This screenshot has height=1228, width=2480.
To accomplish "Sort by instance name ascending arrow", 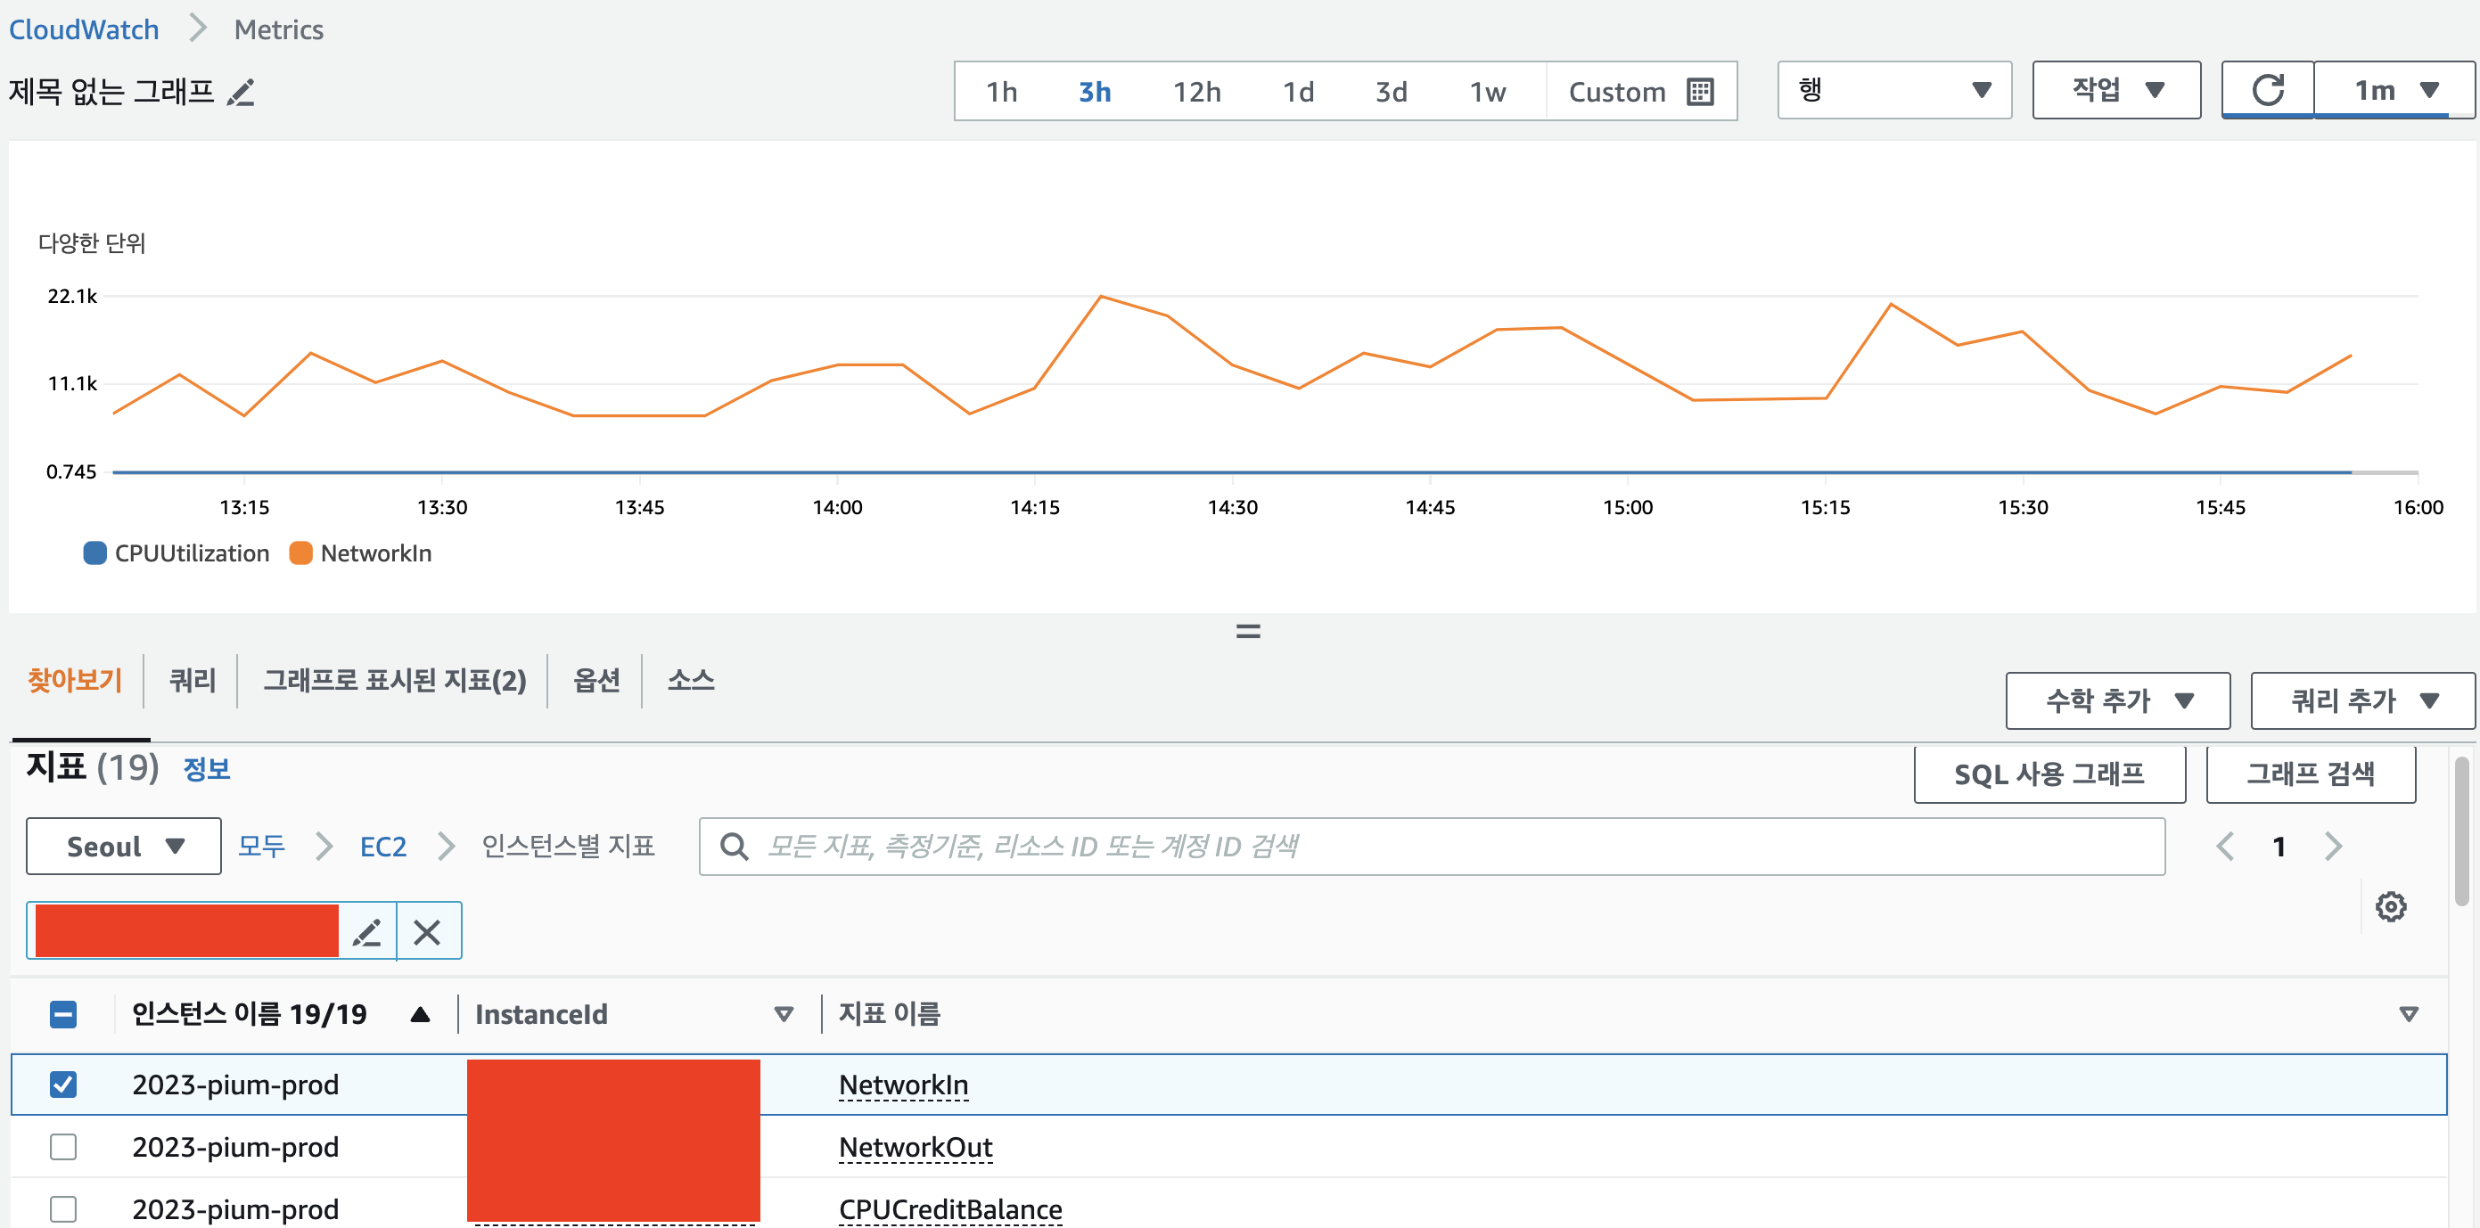I will coord(420,1013).
